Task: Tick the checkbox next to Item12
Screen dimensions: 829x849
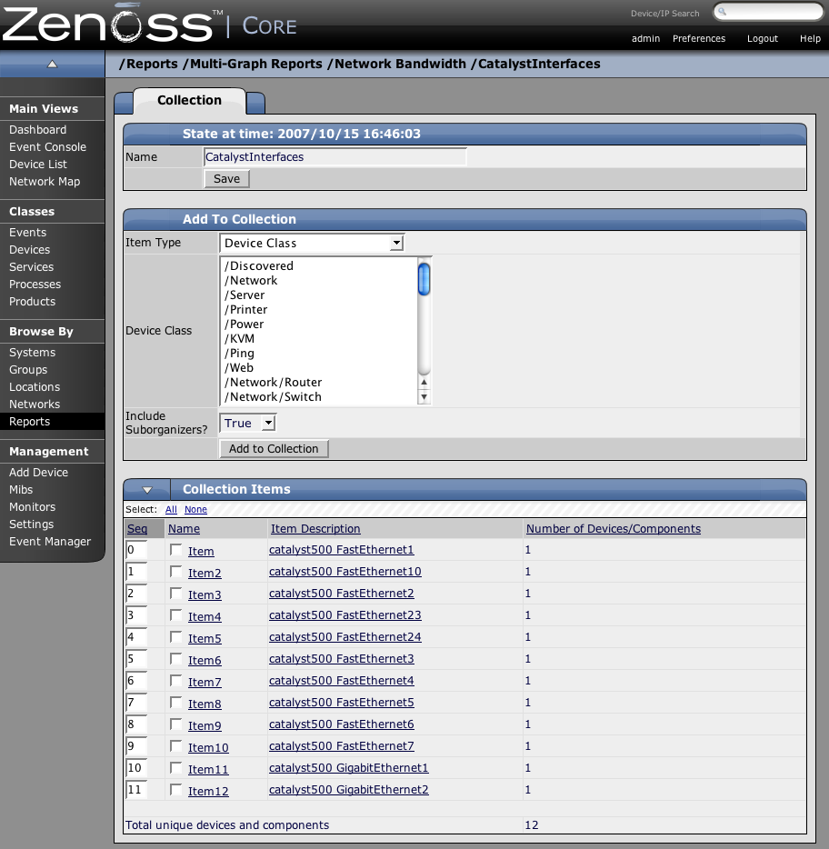Action: click(175, 789)
